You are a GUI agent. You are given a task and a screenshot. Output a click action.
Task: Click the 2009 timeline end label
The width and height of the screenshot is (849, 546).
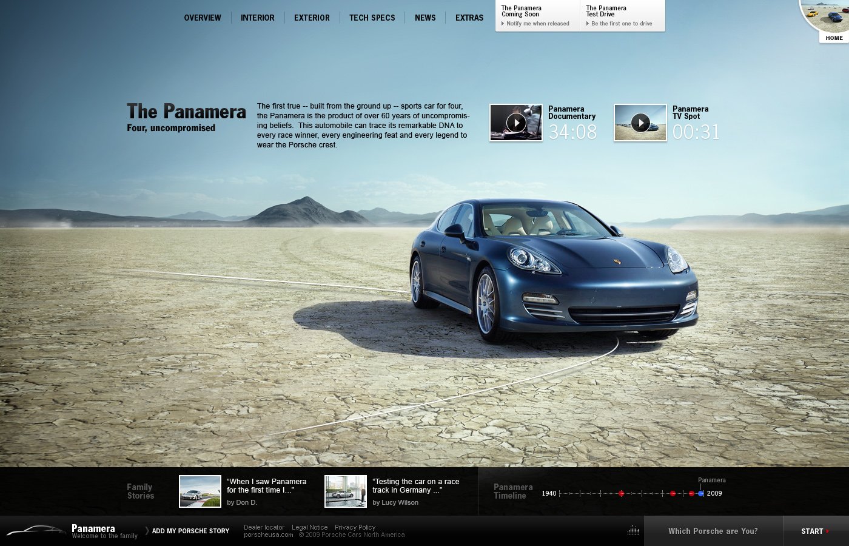714,494
